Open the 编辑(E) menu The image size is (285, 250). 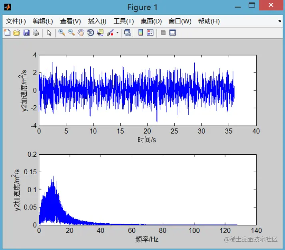coord(43,21)
